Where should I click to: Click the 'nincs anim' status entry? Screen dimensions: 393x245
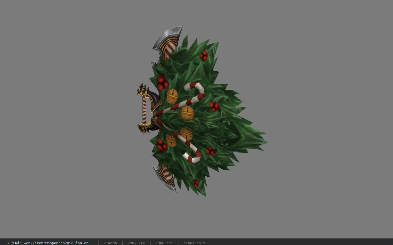[194, 243]
